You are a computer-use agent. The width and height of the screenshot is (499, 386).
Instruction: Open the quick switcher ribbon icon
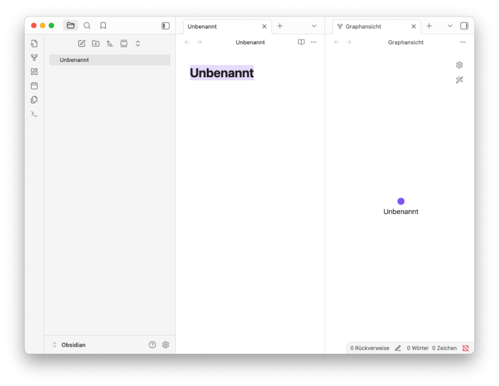34,44
